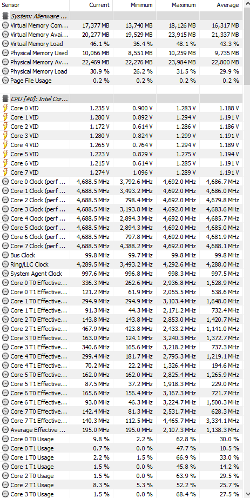The width and height of the screenshot is (250, 498).
Task: Click the System Alienware group icon
Action: coord(5,16)
